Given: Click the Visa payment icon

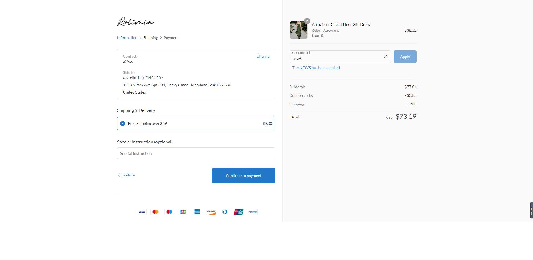Looking at the screenshot, I should point(142,212).
